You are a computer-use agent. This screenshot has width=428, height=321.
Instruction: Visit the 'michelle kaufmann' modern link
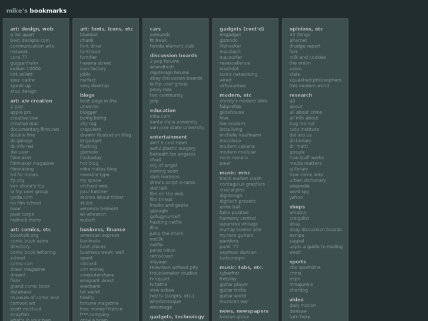(239, 135)
